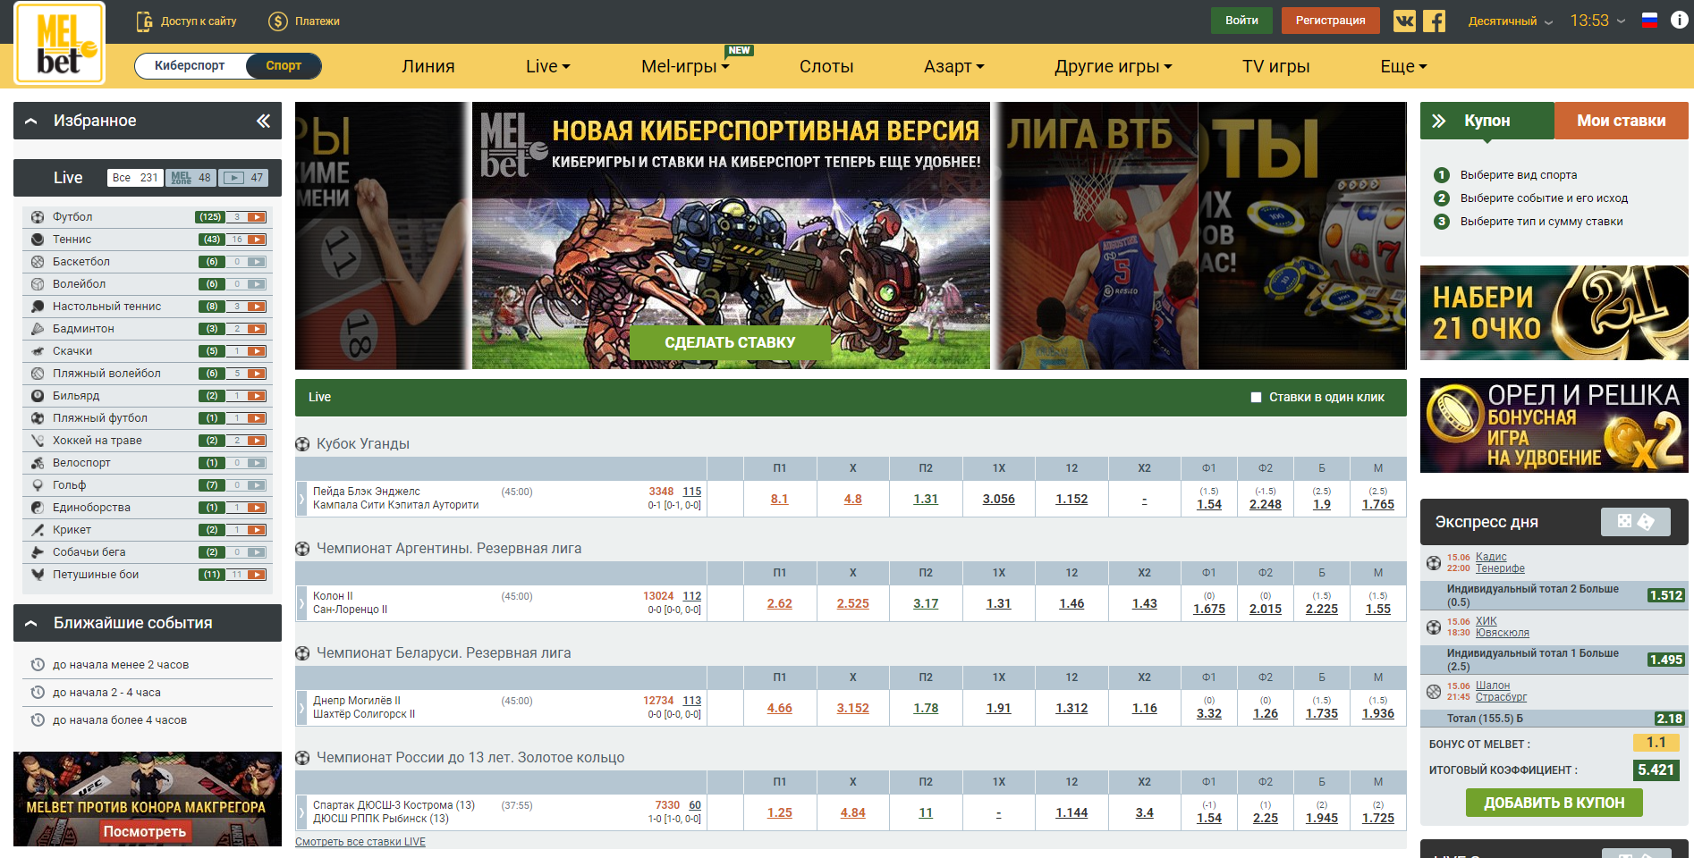Click the СДЕЛАТЬ СТАВКУ banner button
The width and height of the screenshot is (1694, 858).
pos(730,342)
